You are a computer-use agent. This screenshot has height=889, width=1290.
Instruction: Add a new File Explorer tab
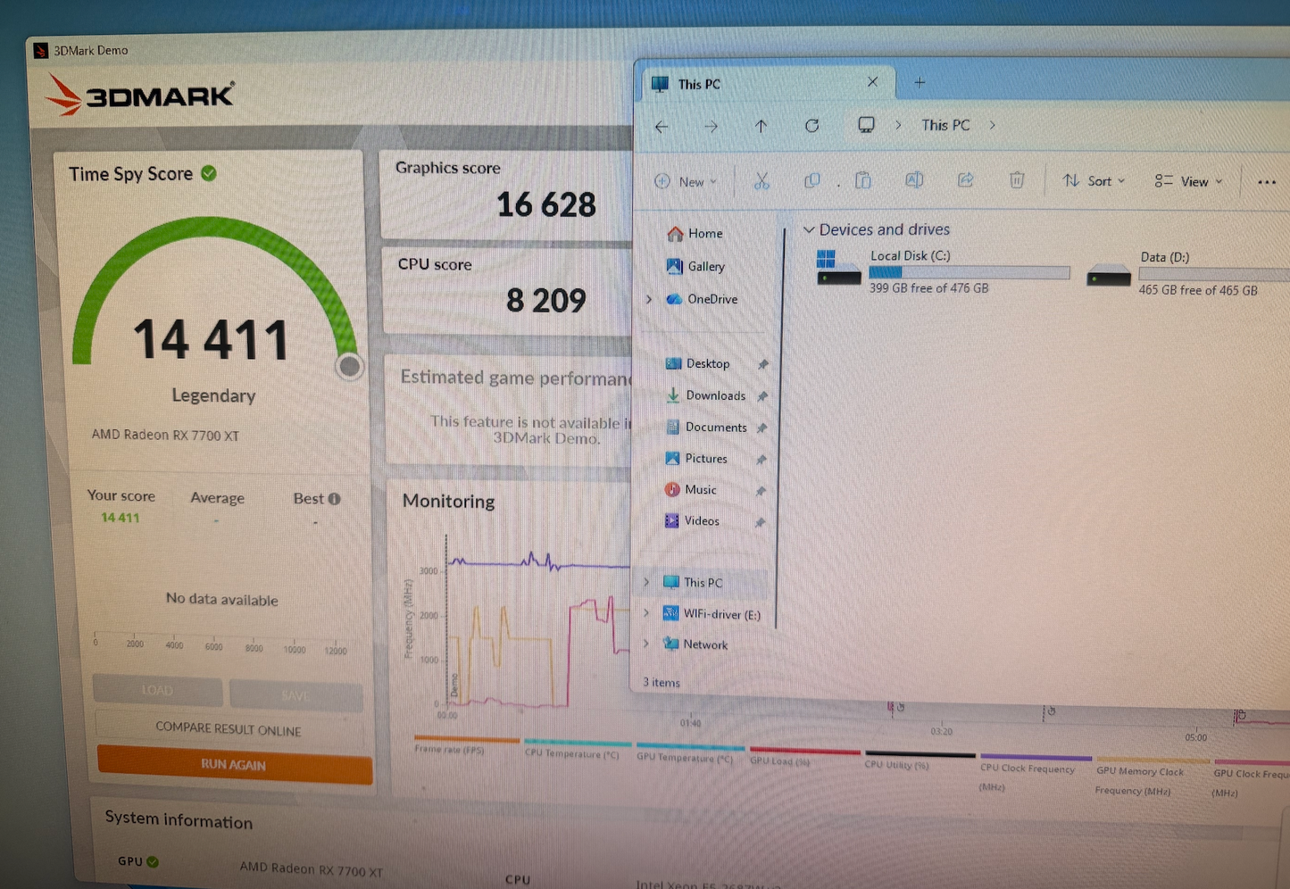coord(920,83)
